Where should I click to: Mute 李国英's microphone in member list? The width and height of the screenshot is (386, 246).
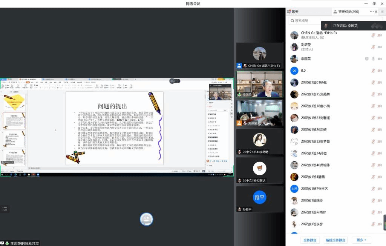[x=373, y=59]
